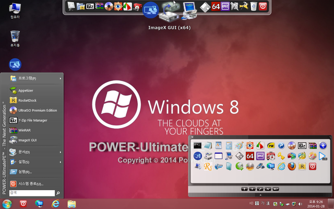Expand the 설정(S) submenu
Screen dimensions: 334x209
[x=35, y=162]
